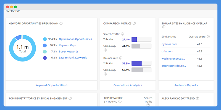This screenshot has height=110, width=221.
Task: Open Easy-to-Rank Keywords link
Action: click(x=73, y=58)
